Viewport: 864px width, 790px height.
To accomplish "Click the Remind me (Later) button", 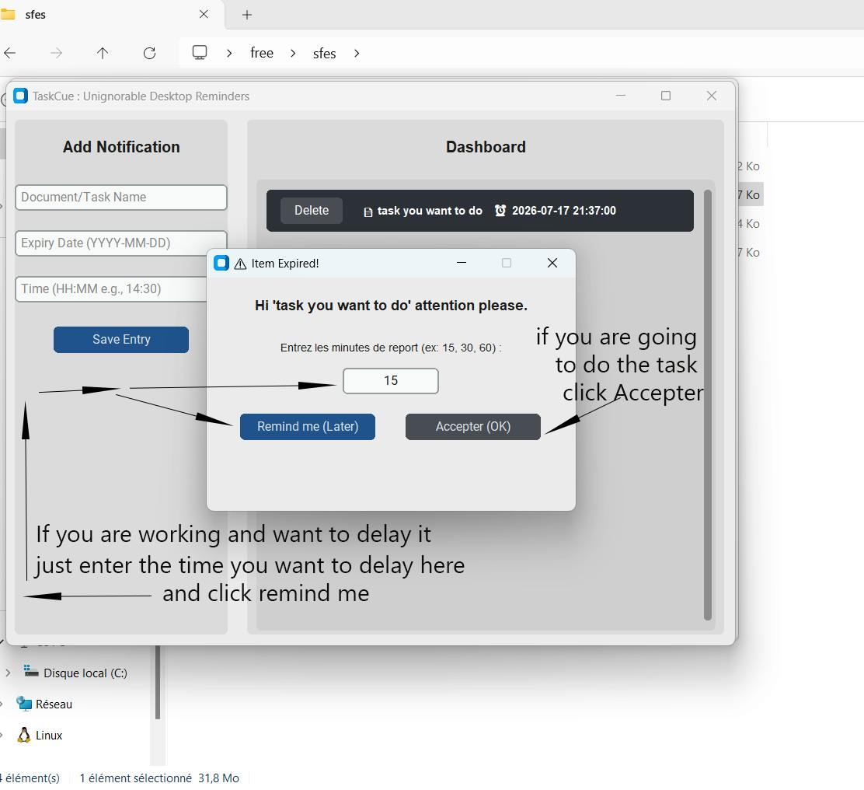I will click(308, 427).
